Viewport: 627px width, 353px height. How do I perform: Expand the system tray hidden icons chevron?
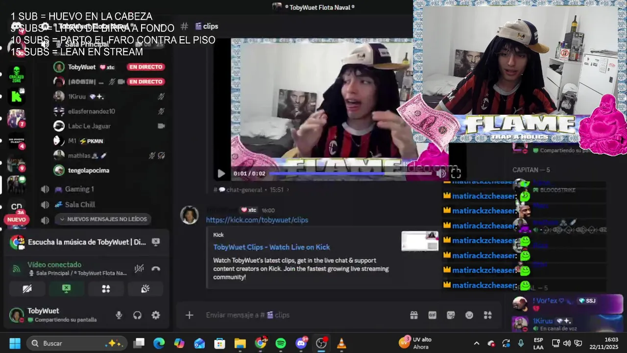pos(476,343)
